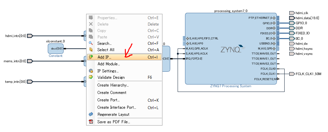The image size is (328, 132).
Task: Expand the DDR interface plus sign
Action: click(274, 28)
